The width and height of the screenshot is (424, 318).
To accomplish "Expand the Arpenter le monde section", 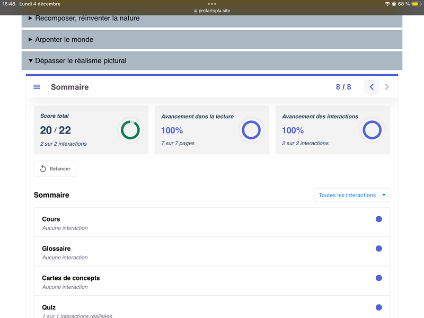I will (x=64, y=40).
